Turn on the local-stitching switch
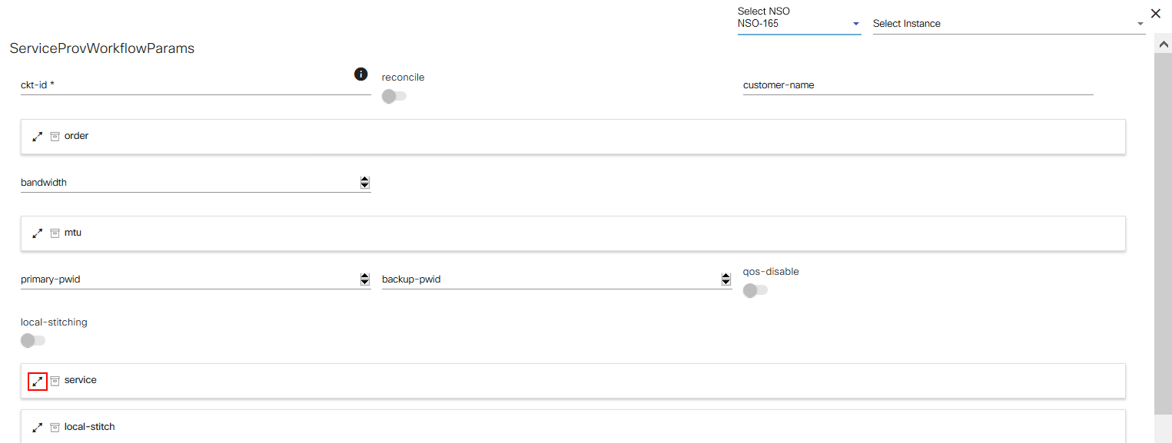 (32, 340)
